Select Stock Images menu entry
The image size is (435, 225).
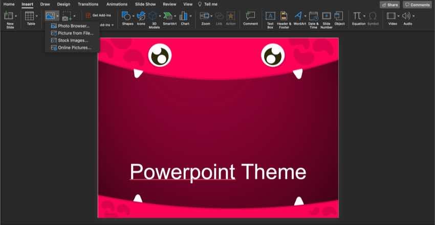73,40
